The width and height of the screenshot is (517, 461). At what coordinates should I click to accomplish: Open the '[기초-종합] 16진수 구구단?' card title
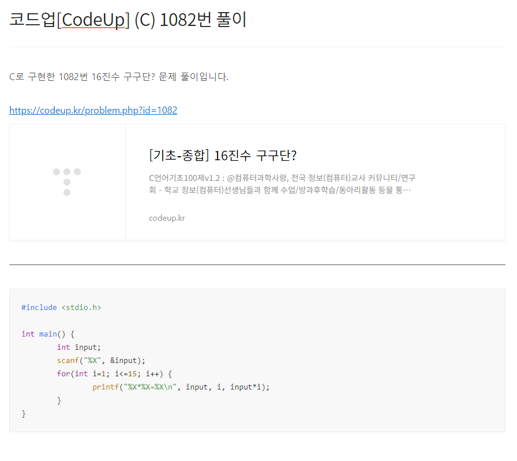(223, 156)
